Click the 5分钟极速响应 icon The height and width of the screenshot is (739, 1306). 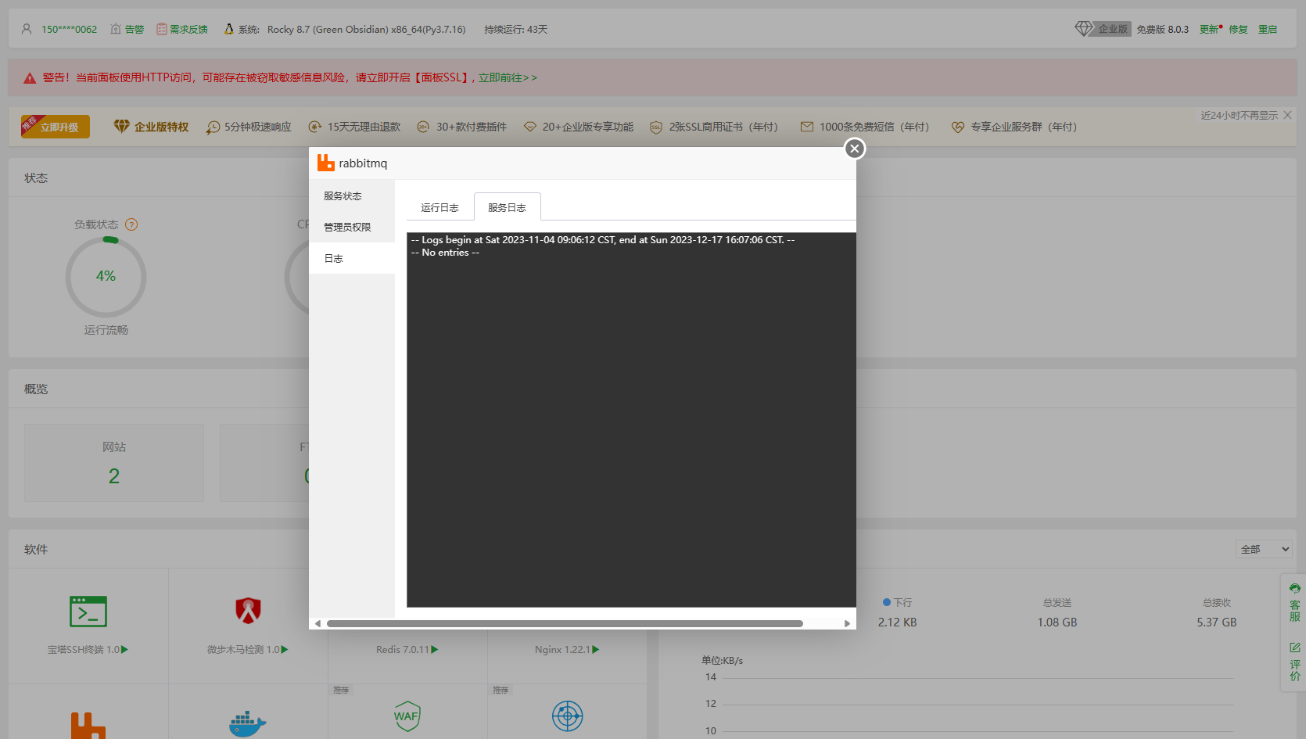pos(213,127)
